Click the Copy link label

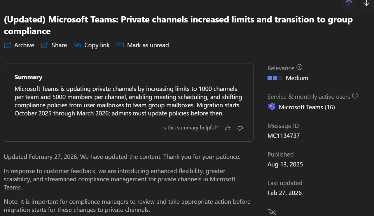pos(97,45)
